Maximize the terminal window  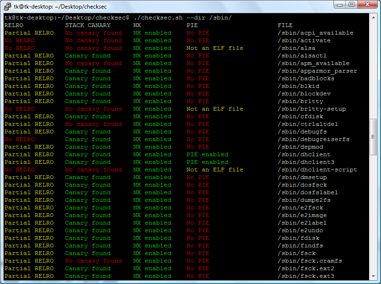tap(352, 4)
